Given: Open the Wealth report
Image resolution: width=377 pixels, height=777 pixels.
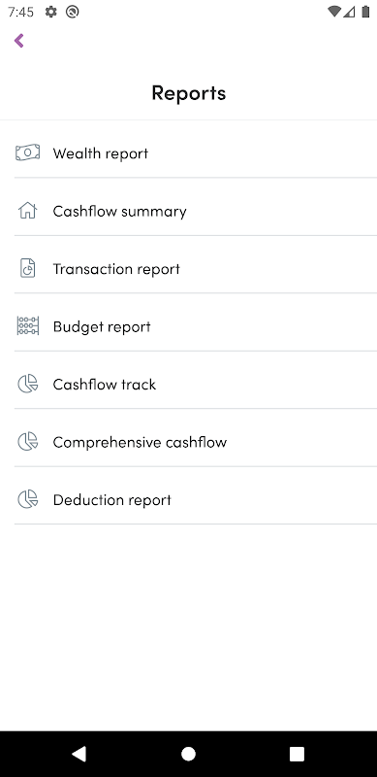Looking at the screenshot, I should click(x=196, y=153).
